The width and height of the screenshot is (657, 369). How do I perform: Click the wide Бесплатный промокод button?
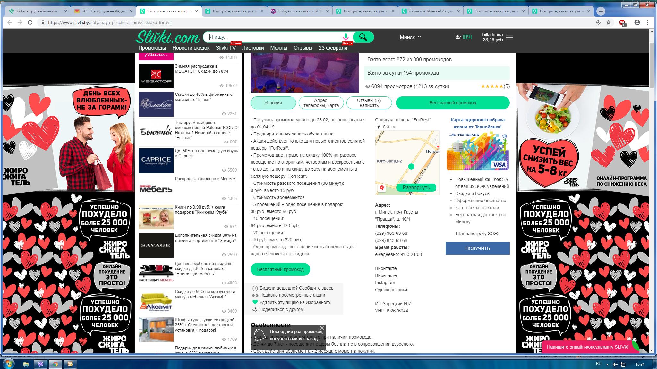pyautogui.click(x=452, y=103)
